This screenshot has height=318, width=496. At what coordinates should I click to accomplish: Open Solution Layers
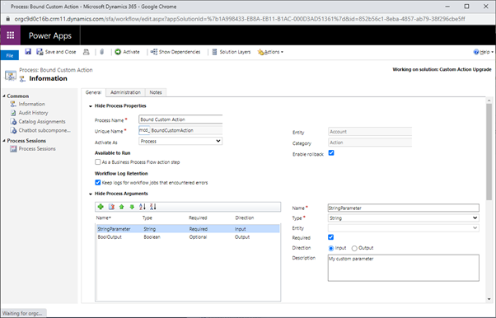[x=232, y=52]
